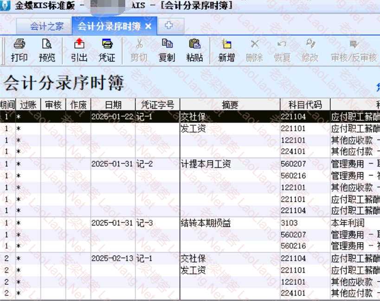Open the Voucher (凭证) toolbar icon

coord(107,50)
